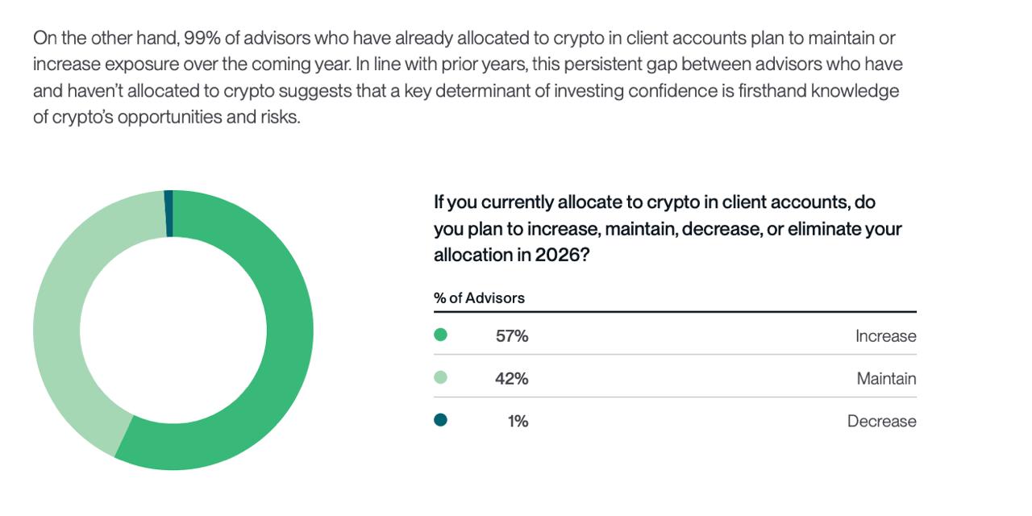Click the dark green Increase donut segment
This screenshot has width=1032, height=516.
click(x=289, y=331)
